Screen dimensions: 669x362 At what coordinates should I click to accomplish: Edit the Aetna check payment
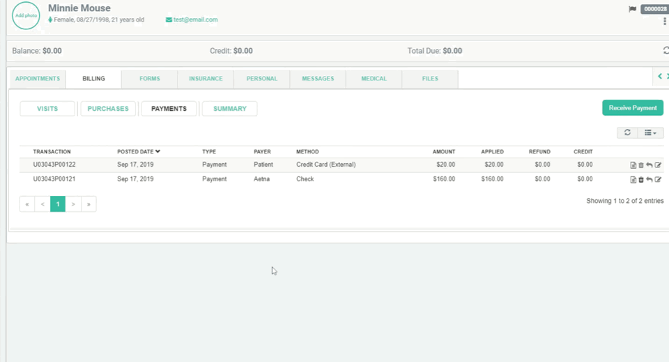tap(658, 180)
